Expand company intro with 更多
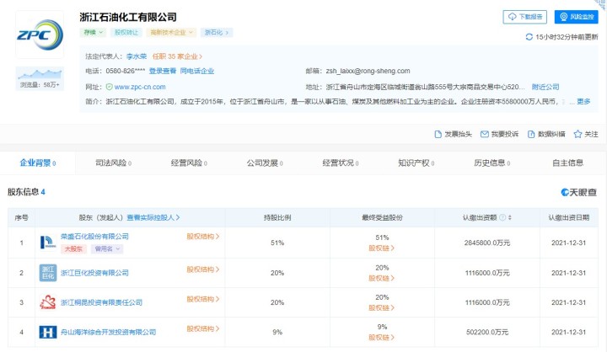The image size is (607, 352). [583, 101]
